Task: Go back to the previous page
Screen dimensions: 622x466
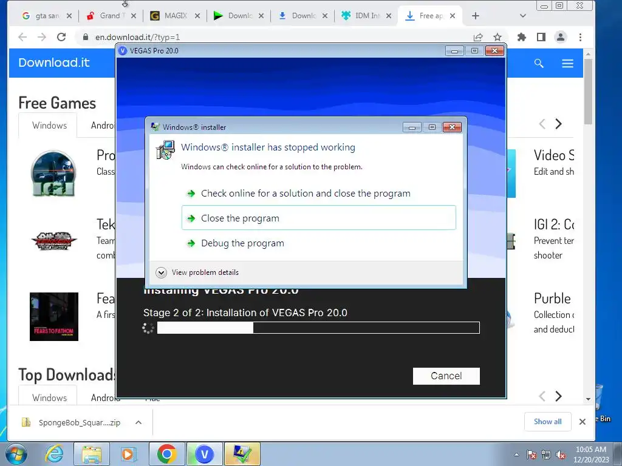Action: click(x=22, y=37)
